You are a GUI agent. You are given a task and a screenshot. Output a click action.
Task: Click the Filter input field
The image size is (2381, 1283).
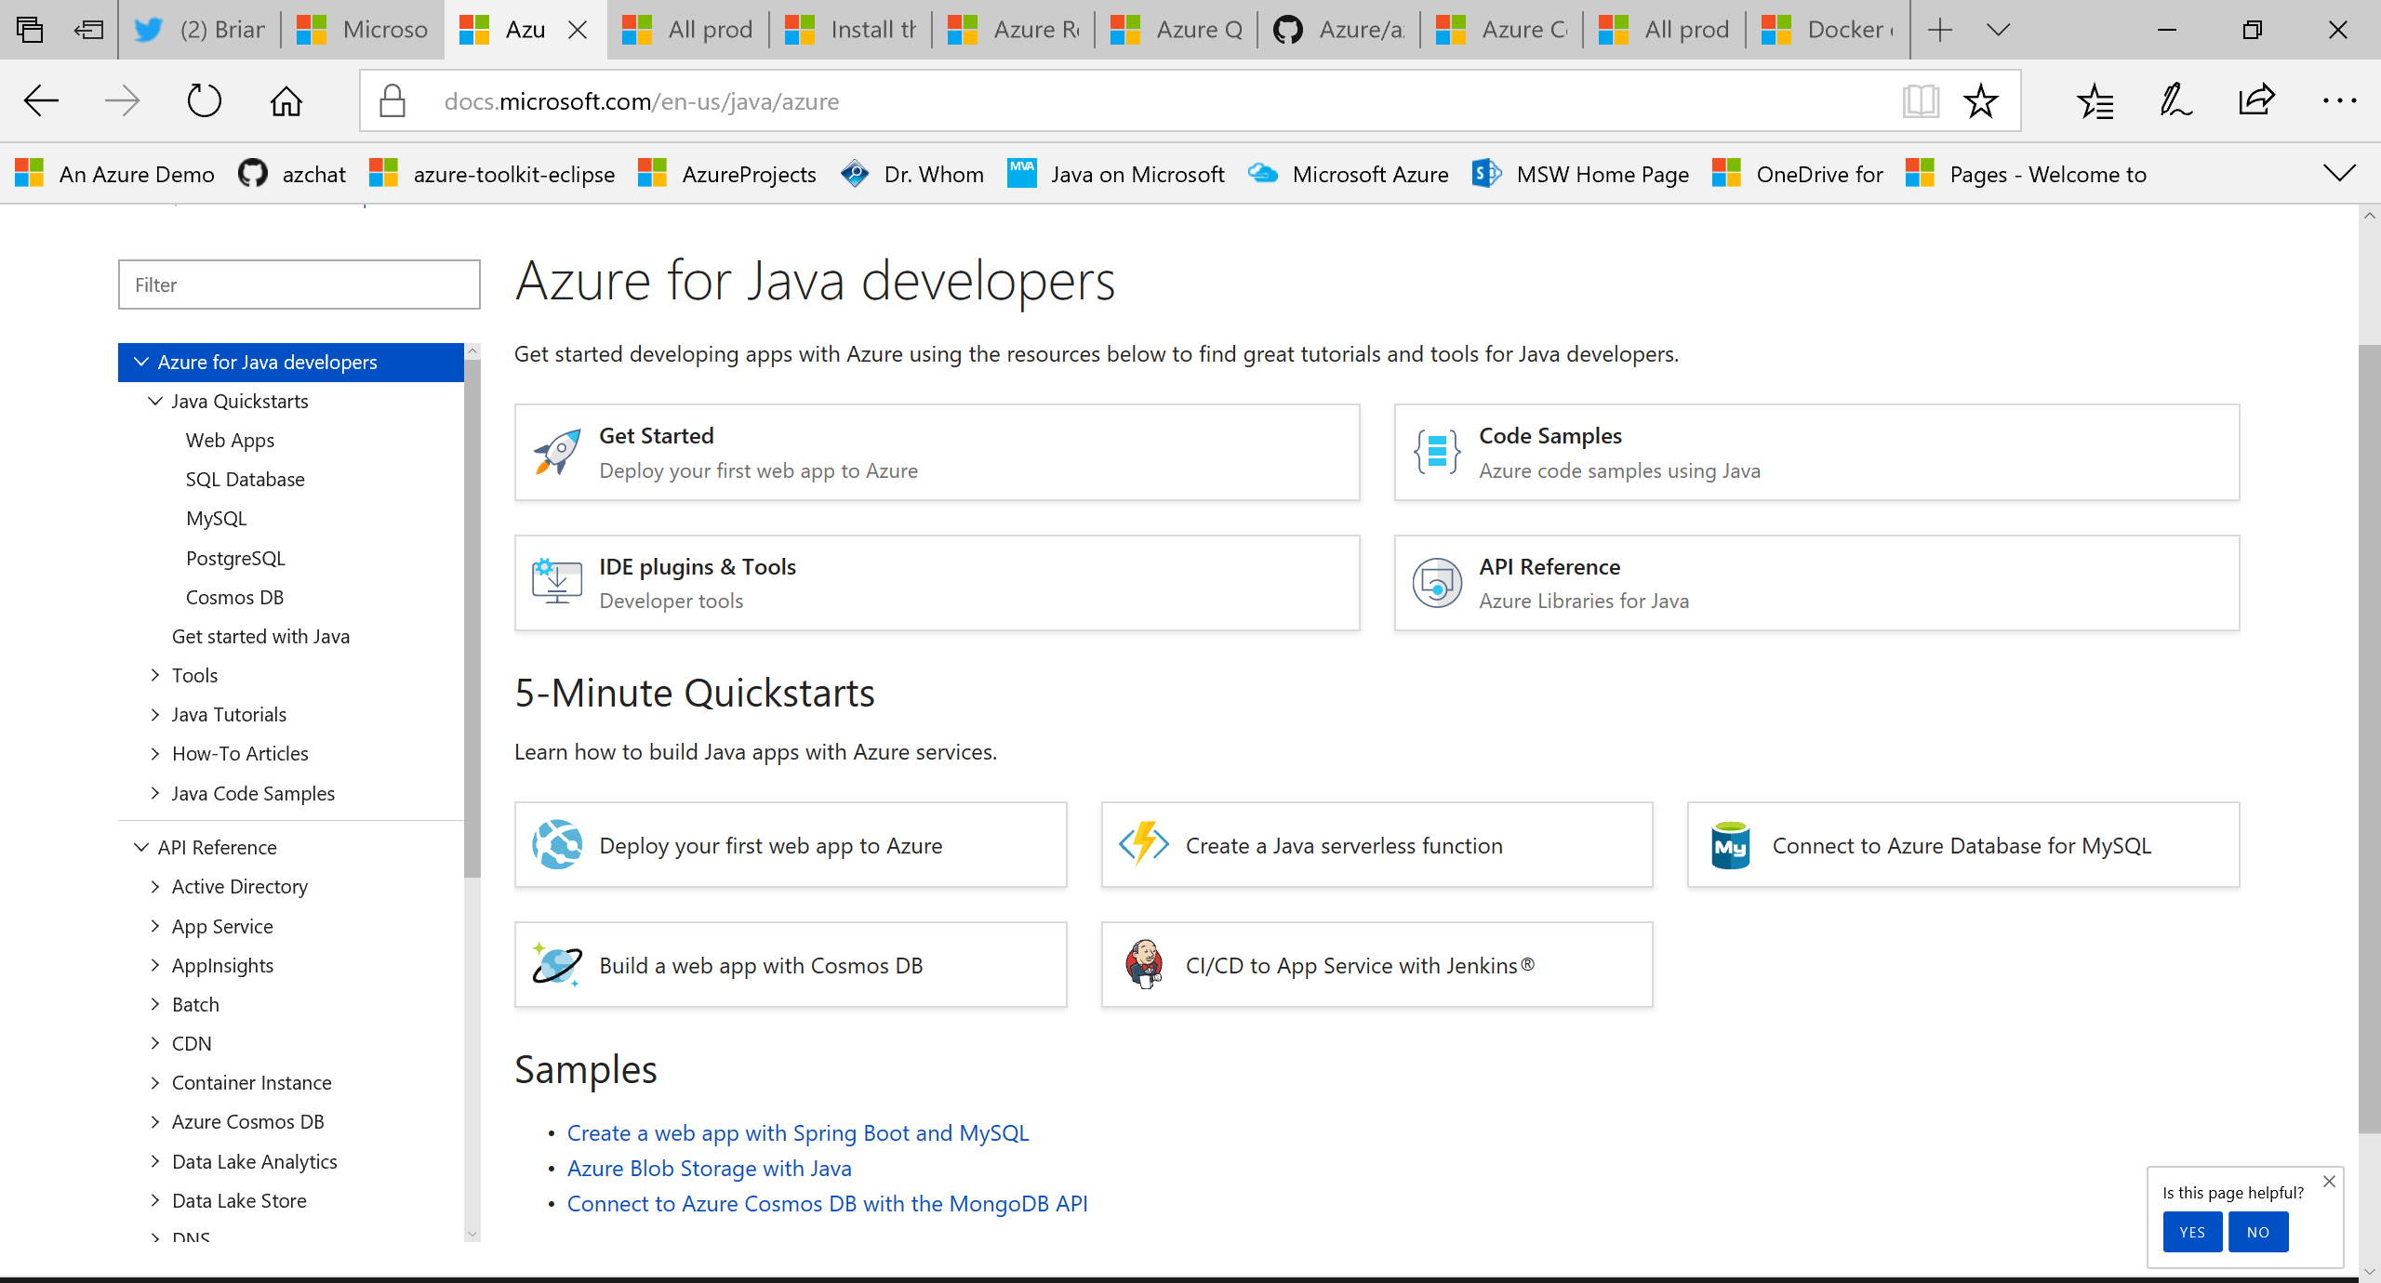(x=299, y=284)
